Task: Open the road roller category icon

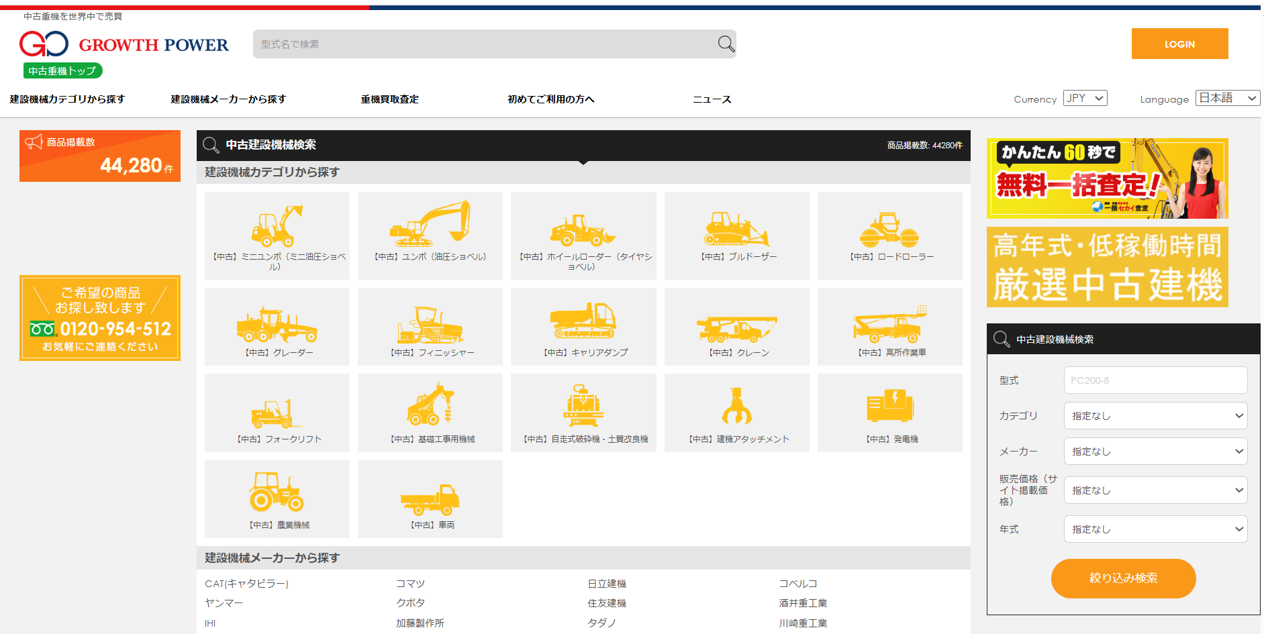Action: click(x=889, y=229)
